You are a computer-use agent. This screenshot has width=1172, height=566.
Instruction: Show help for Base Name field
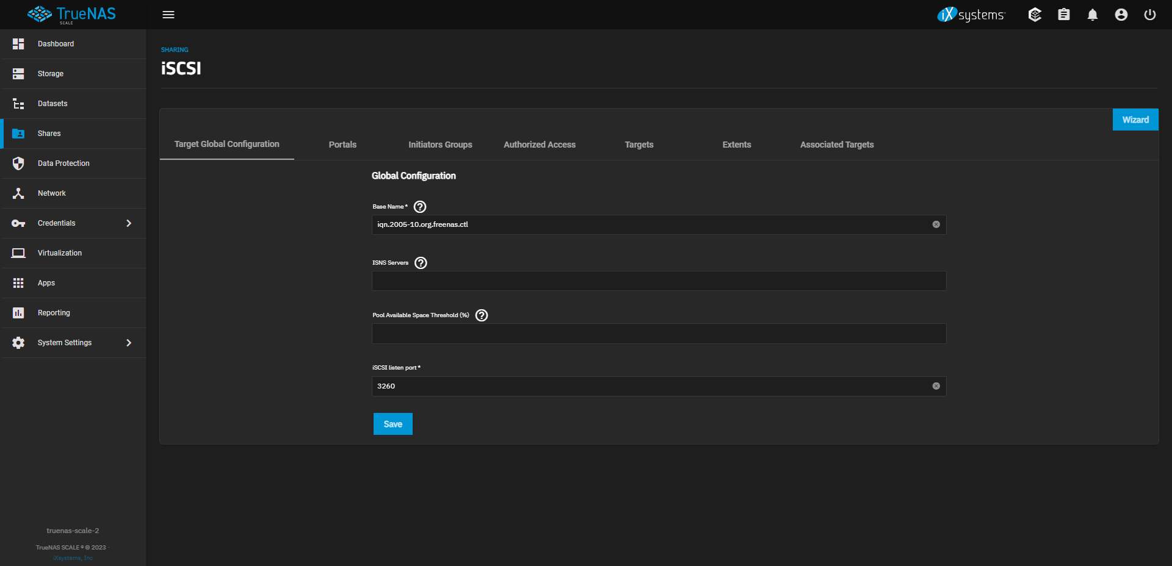(420, 207)
